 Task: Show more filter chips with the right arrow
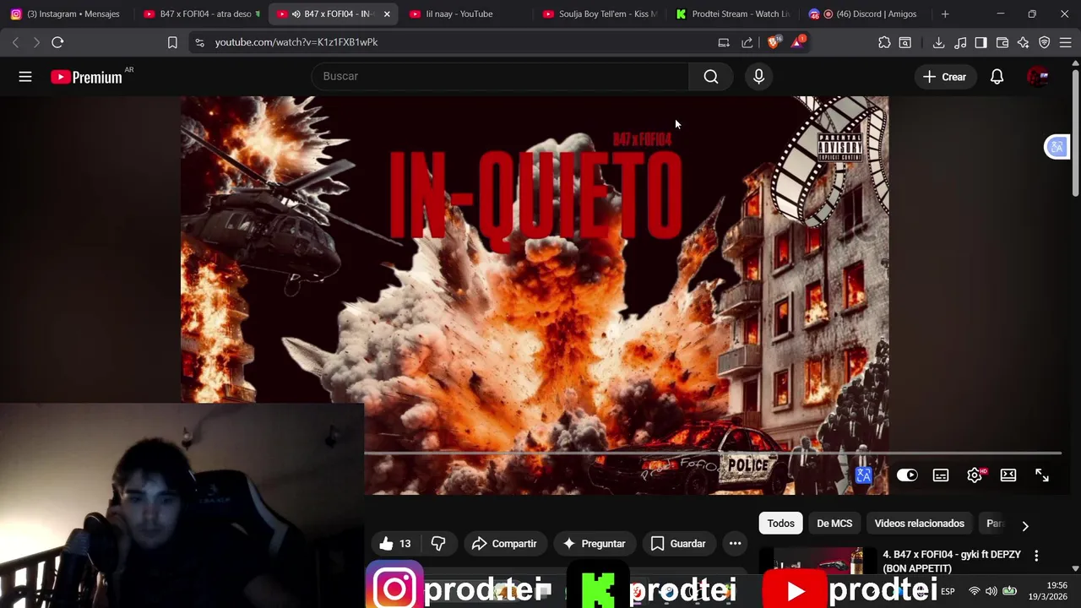pyautogui.click(x=1025, y=525)
